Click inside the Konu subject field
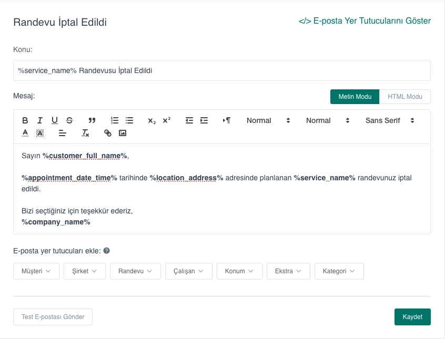The image size is (445, 339). [221, 70]
